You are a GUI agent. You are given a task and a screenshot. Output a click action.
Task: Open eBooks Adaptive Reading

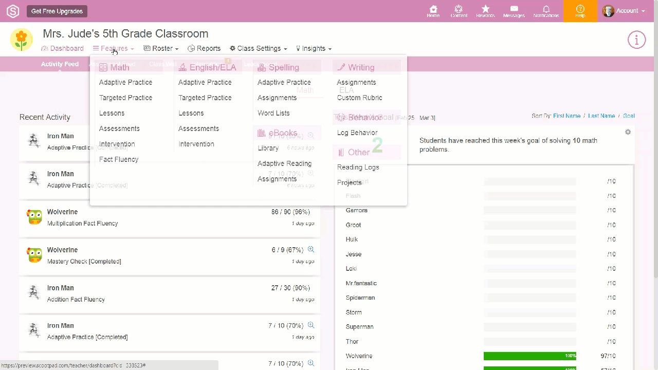[284, 163]
